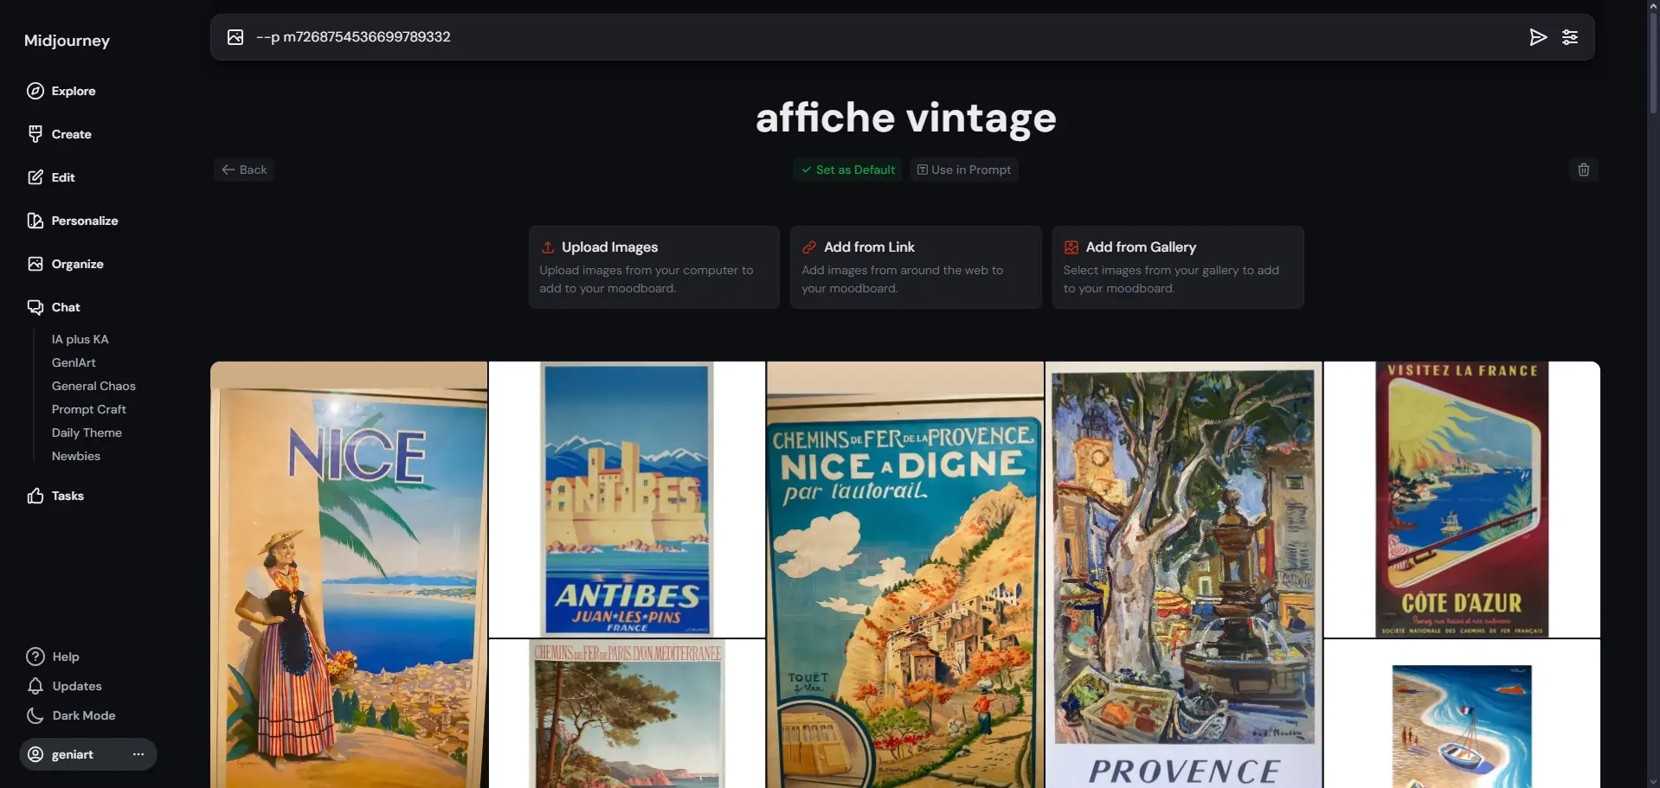The height and width of the screenshot is (788, 1660).
Task: Open the Explore page
Action: (61, 91)
